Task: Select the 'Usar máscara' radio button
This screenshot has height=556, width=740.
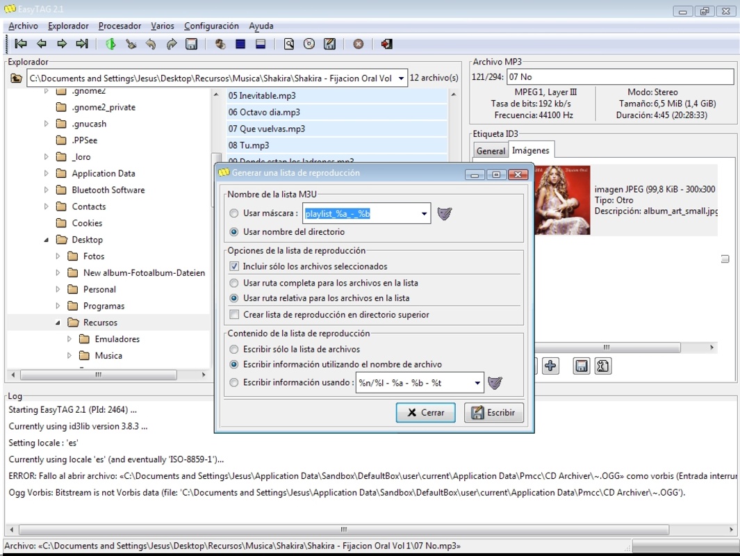Action: click(233, 213)
